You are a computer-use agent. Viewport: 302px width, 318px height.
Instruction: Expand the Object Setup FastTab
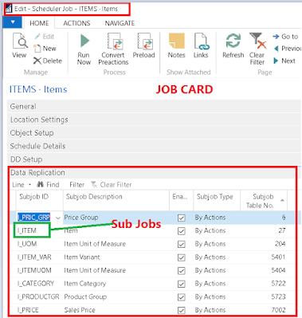[154, 133]
